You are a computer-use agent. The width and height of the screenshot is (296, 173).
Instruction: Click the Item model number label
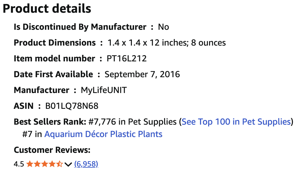[x=54, y=58]
